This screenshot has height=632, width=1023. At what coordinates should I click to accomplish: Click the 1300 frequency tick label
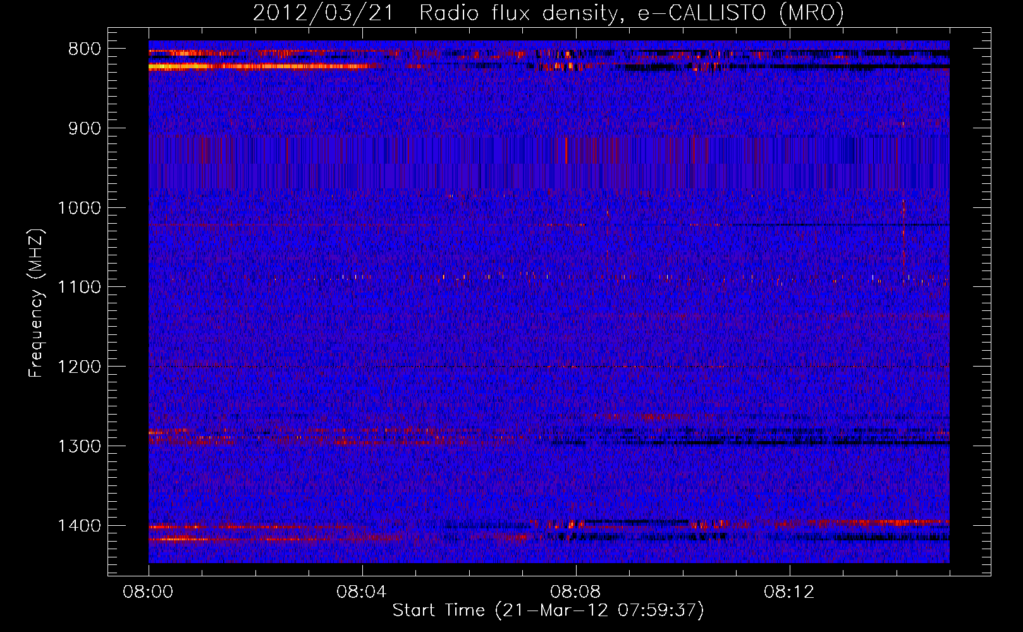(79, 447)
